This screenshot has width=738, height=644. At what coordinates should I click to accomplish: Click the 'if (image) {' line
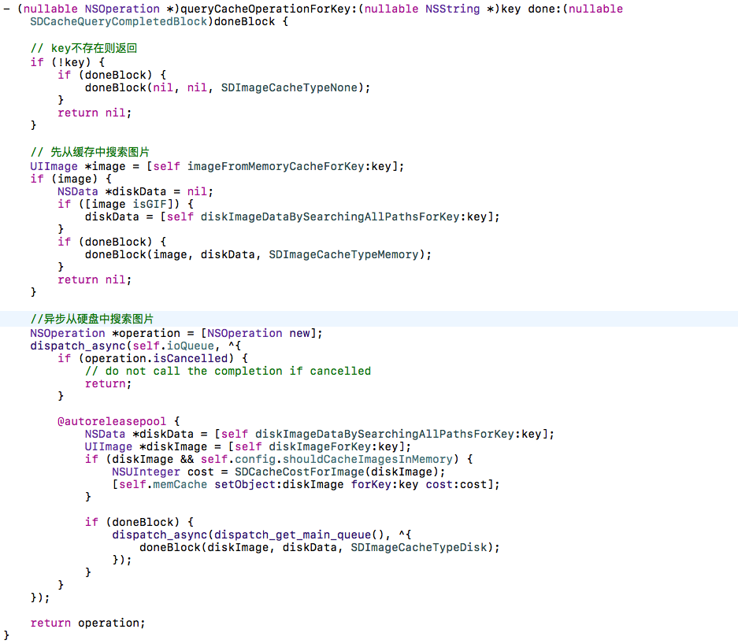pos(71,179)
